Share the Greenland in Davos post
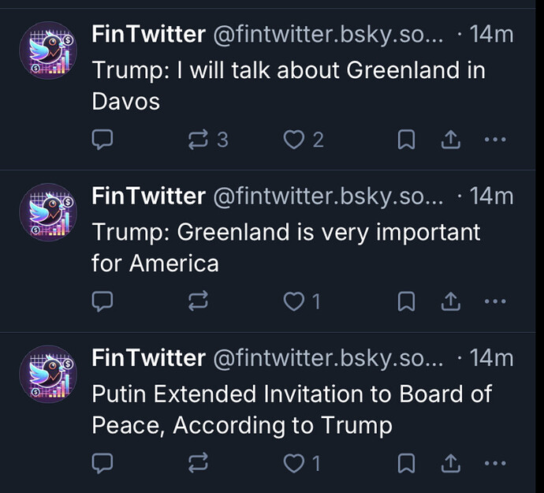 [449, 140]
